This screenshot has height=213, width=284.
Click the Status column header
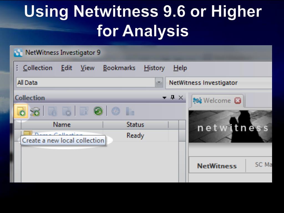tap(135, 125)
